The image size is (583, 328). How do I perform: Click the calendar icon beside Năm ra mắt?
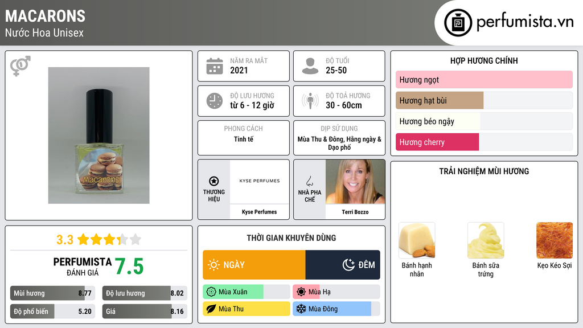pyautogui.click(x=215, y=66)
